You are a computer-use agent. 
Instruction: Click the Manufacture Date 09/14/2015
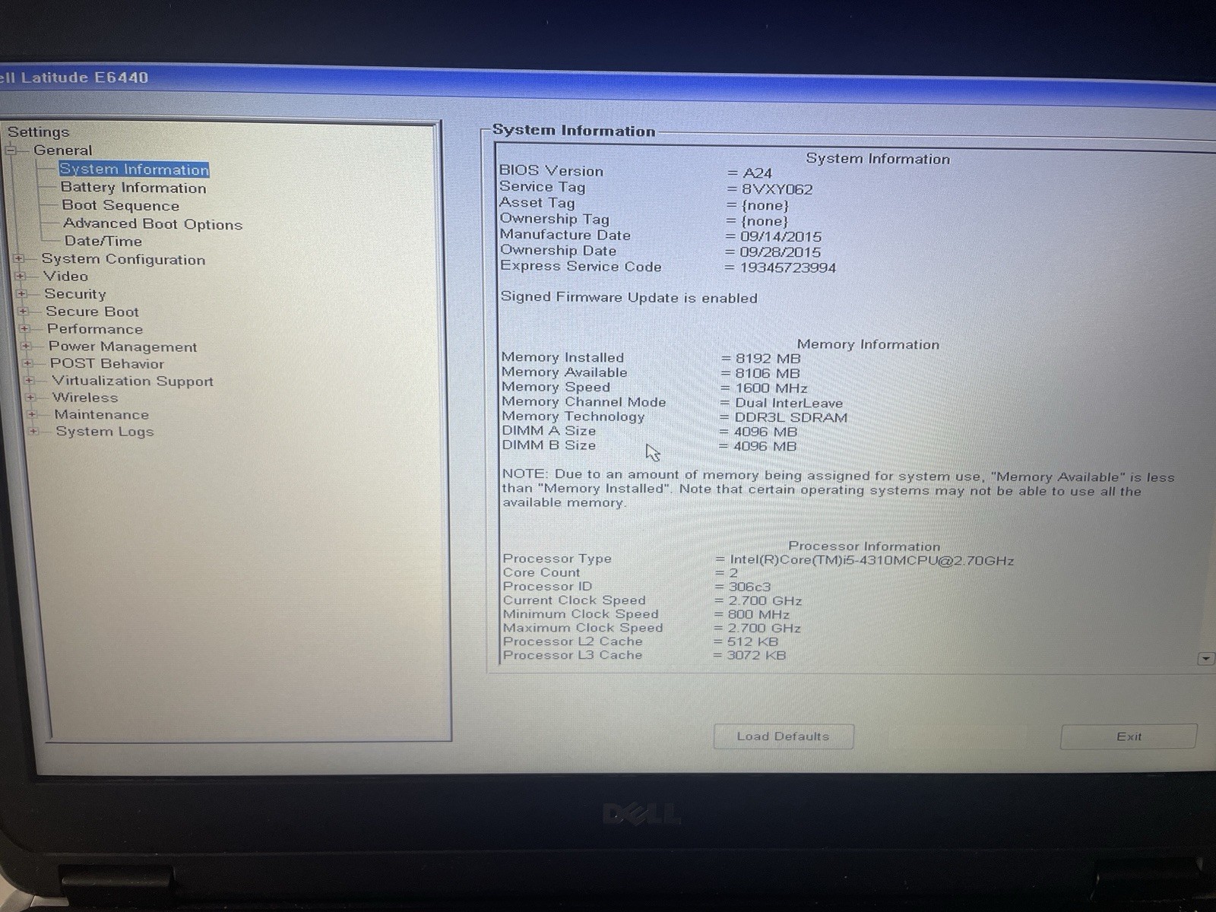tap(781, 236)
